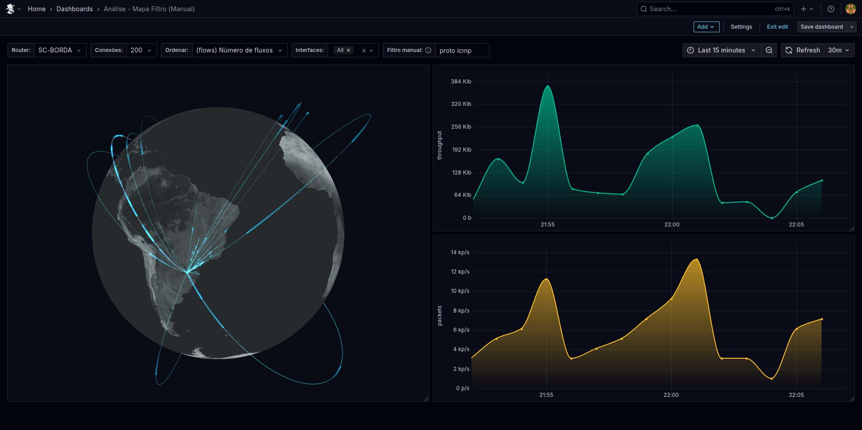This screenshot has height=430, width=862.
Task: Go to Dashboards breadcrumb
Action: coord(75,9)
